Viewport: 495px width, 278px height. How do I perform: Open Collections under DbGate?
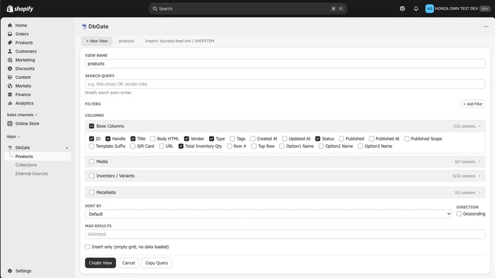coord(26,165)
